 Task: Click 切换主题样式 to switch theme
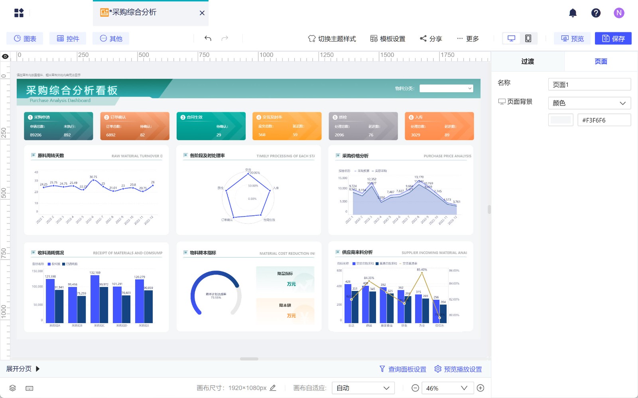pyautogui.click(x=332, y=39)
